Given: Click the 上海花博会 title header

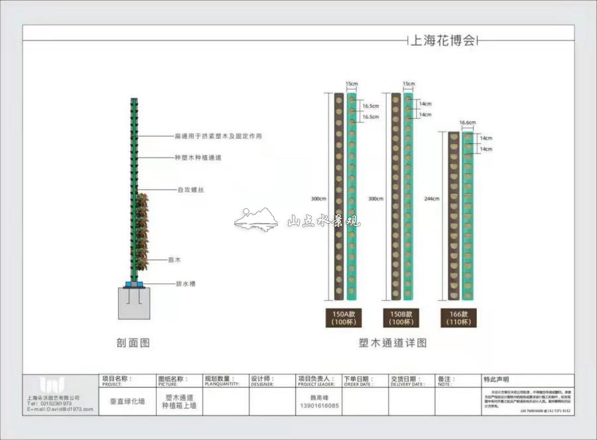Looking at the screenshot, I should pyautogui.click(x=442, y=41).
